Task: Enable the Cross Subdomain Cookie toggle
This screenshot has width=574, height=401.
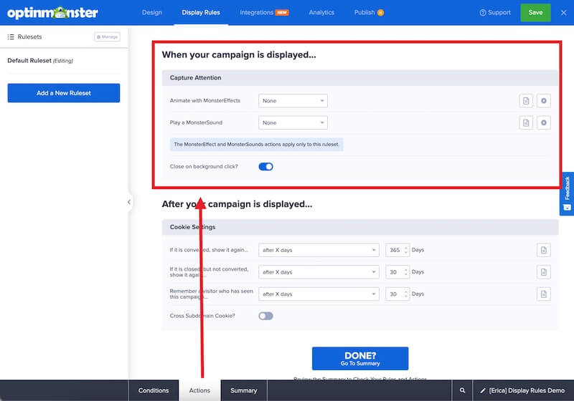Action: point(265,316)
